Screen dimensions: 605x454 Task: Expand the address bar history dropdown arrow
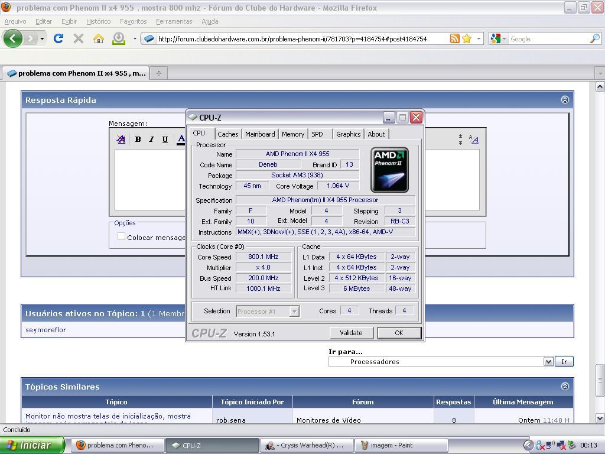[479, 38]
